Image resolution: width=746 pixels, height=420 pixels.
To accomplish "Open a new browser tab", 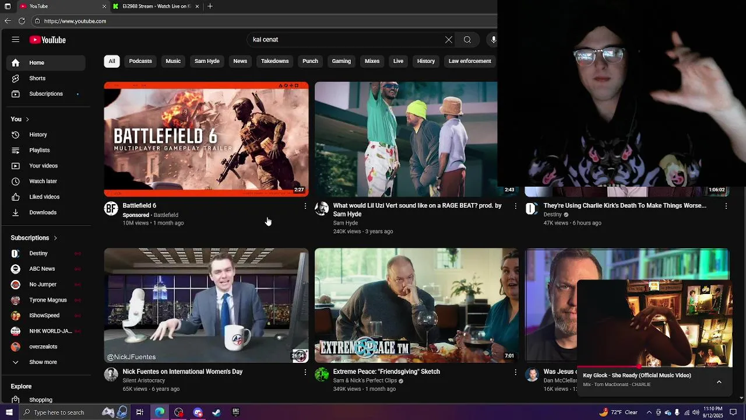I will click(210, 6).
